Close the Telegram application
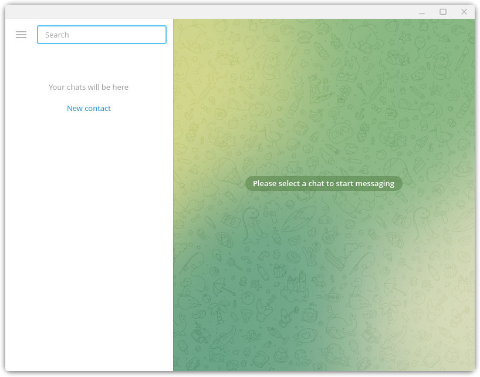 pyautogui.click(x=464, y=12)
